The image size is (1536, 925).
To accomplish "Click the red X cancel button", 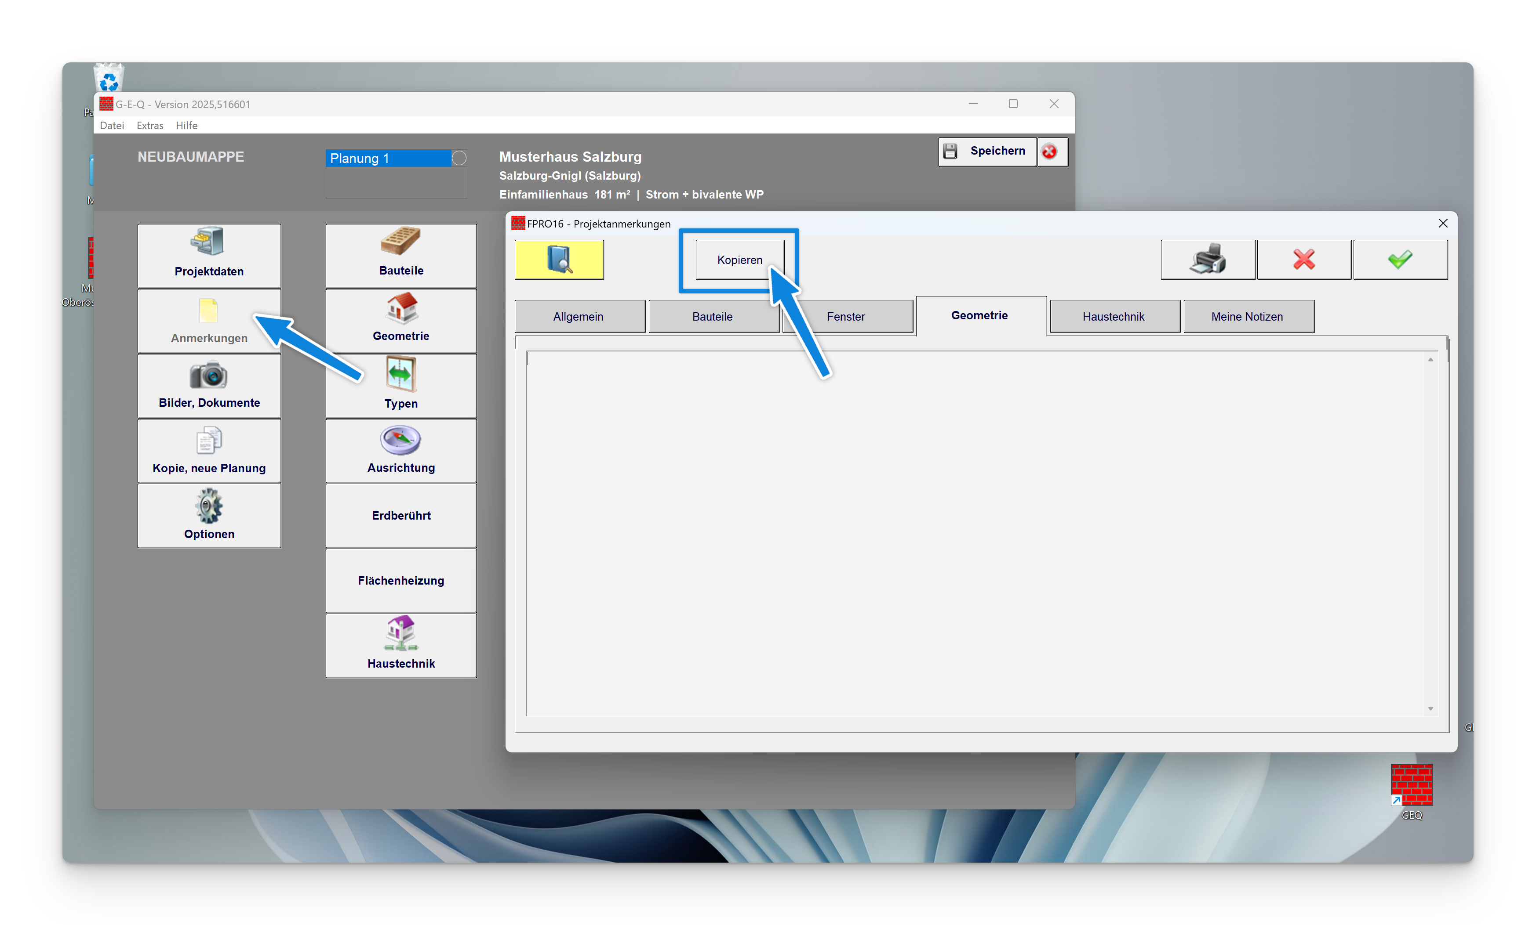I will (x=1303, y=259).
